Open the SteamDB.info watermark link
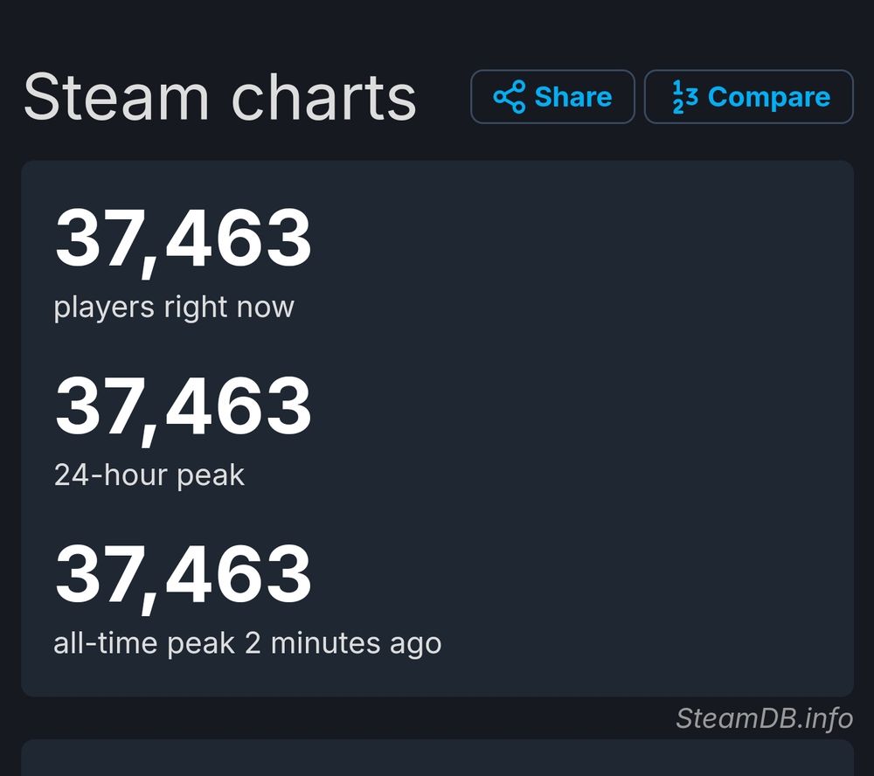 pyautogui.click(x=764, y=718)
